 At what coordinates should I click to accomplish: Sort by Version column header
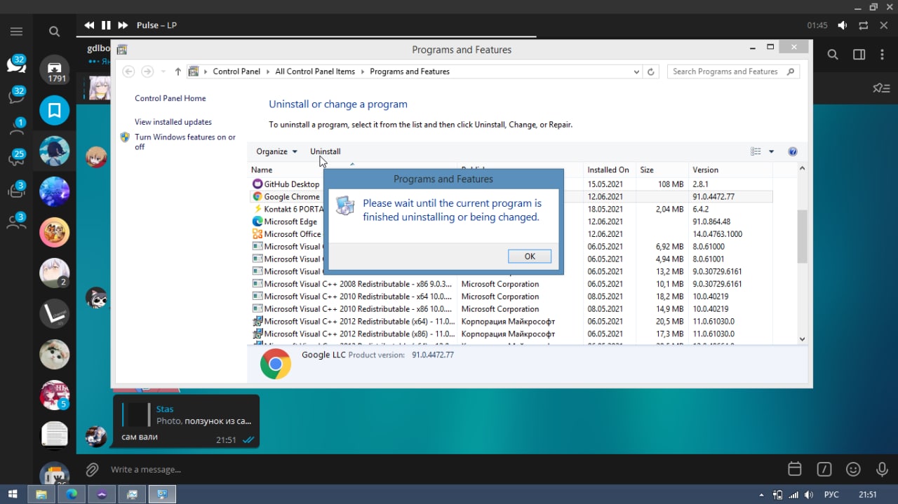(x=730, y=170)
